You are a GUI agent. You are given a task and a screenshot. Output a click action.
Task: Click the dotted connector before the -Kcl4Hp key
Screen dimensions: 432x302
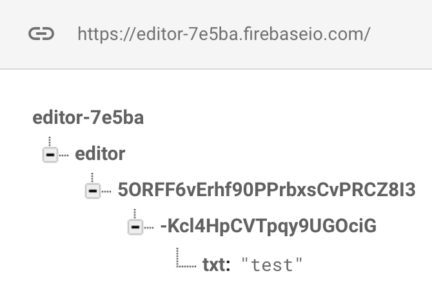coord(149,228)
